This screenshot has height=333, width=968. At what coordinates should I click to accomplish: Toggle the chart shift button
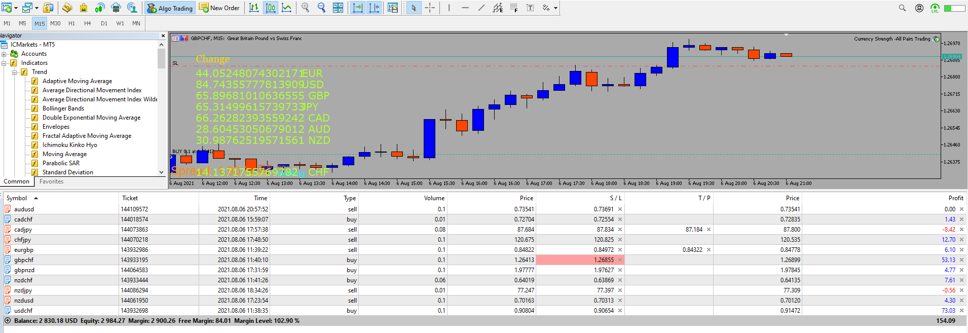coord(374,8)
